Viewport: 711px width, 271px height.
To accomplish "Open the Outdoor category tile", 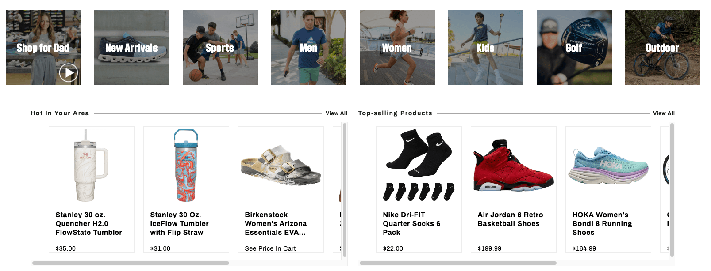I will (662, 47).
